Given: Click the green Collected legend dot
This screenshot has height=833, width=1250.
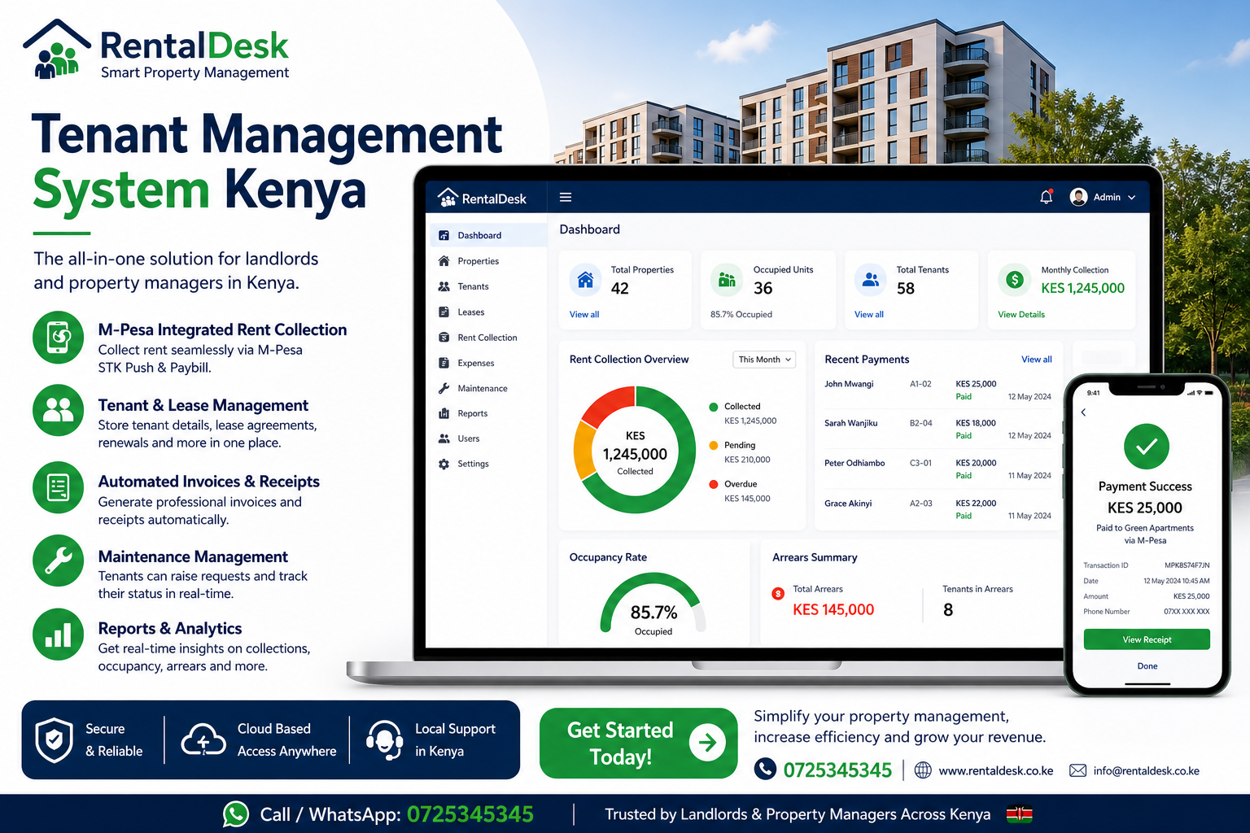Looking at the screenshot, I should (x=714, y=407).
